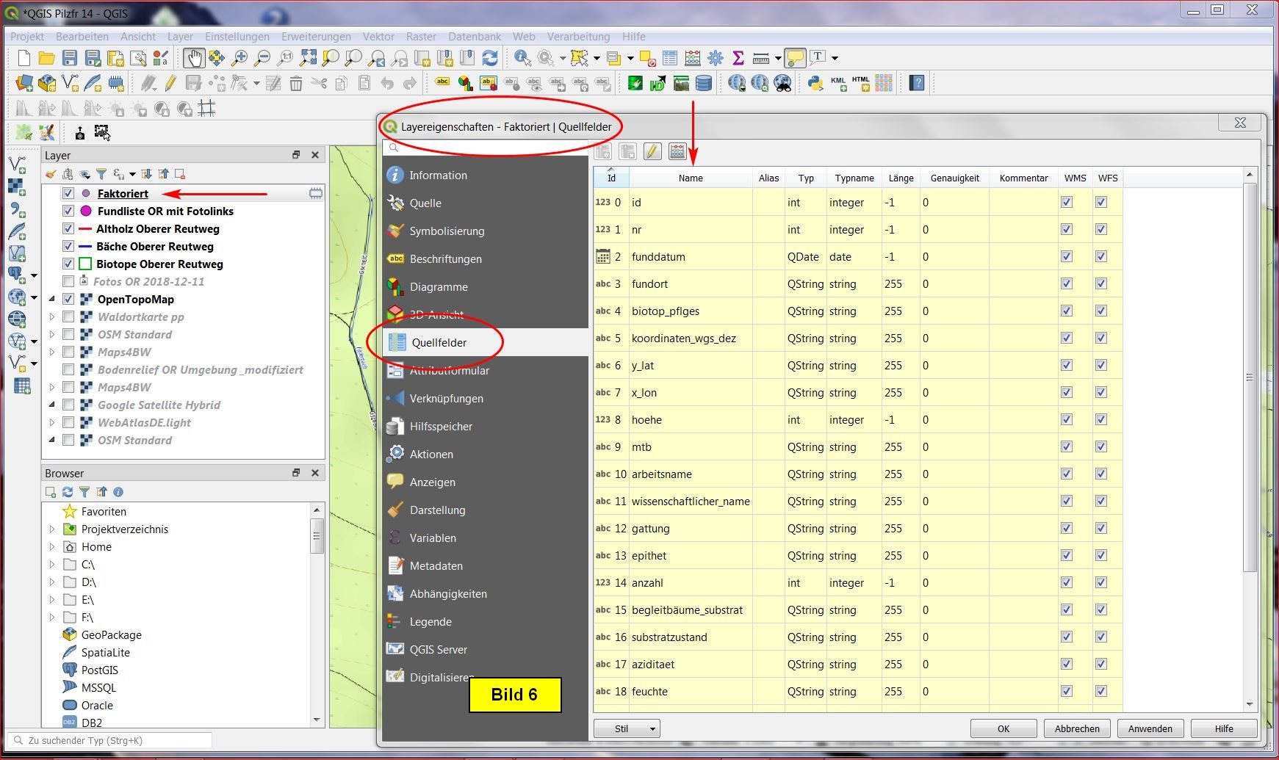Select the Pan Map hand tool

coord(193,58)
